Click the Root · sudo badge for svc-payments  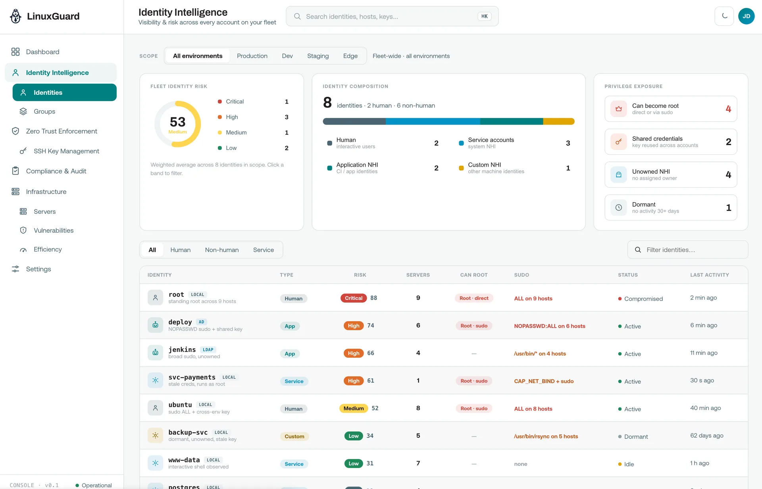pyautogui.click(x=474, y=381)
